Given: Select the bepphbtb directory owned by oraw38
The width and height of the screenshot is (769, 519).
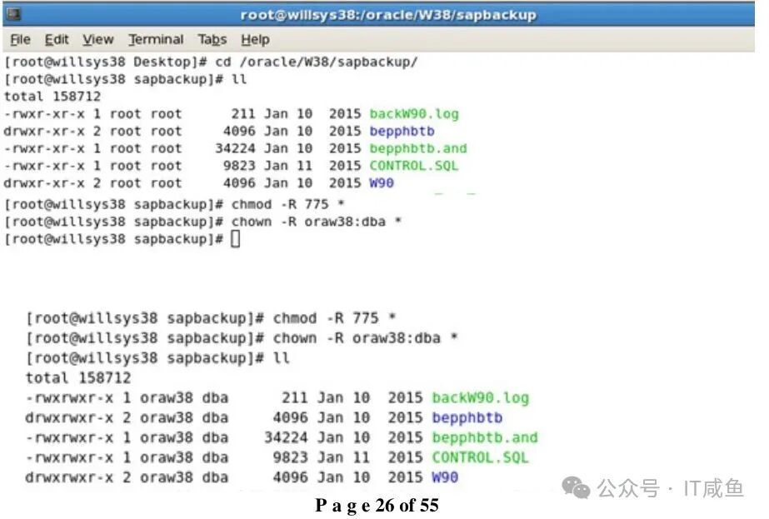Looking at the screenshot, I should [x=467, y=417].
